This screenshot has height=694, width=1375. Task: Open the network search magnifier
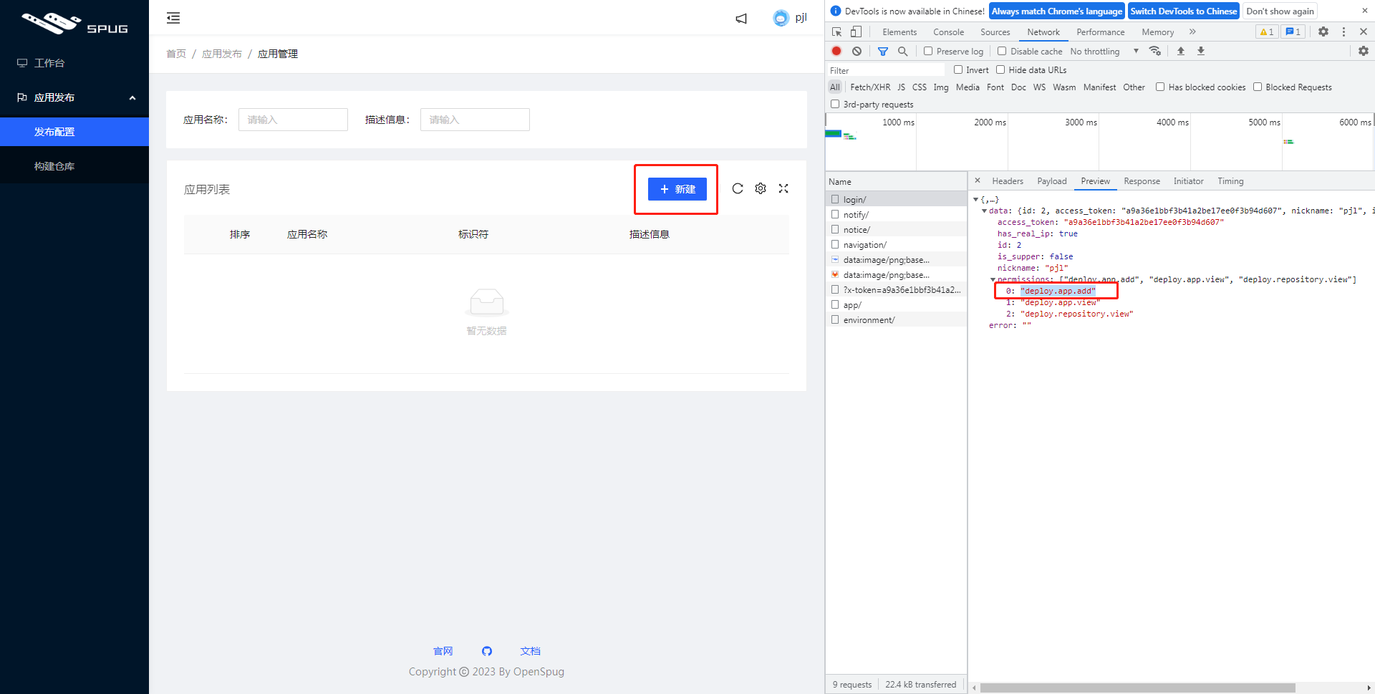[903, 51]
